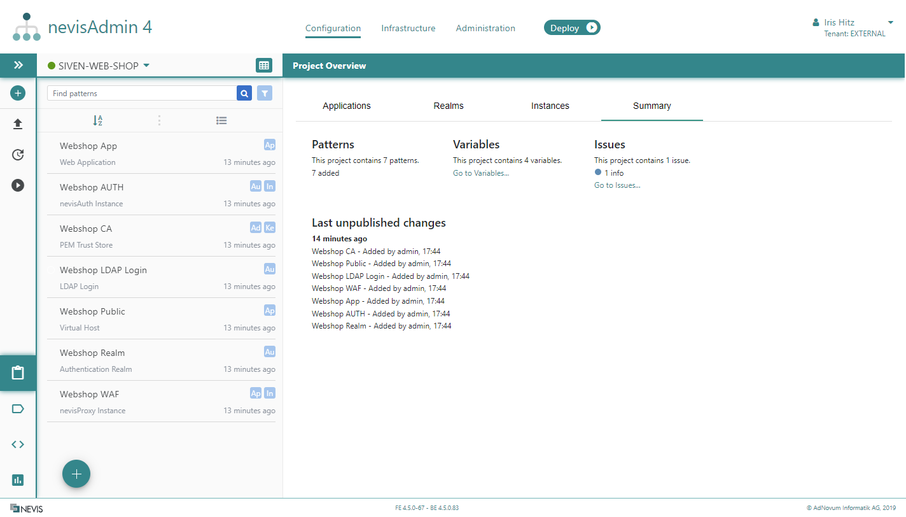This screenshot has width=906, height=517.
Task: Click the play circle icon in left sidebar
Action: point(18,185)
